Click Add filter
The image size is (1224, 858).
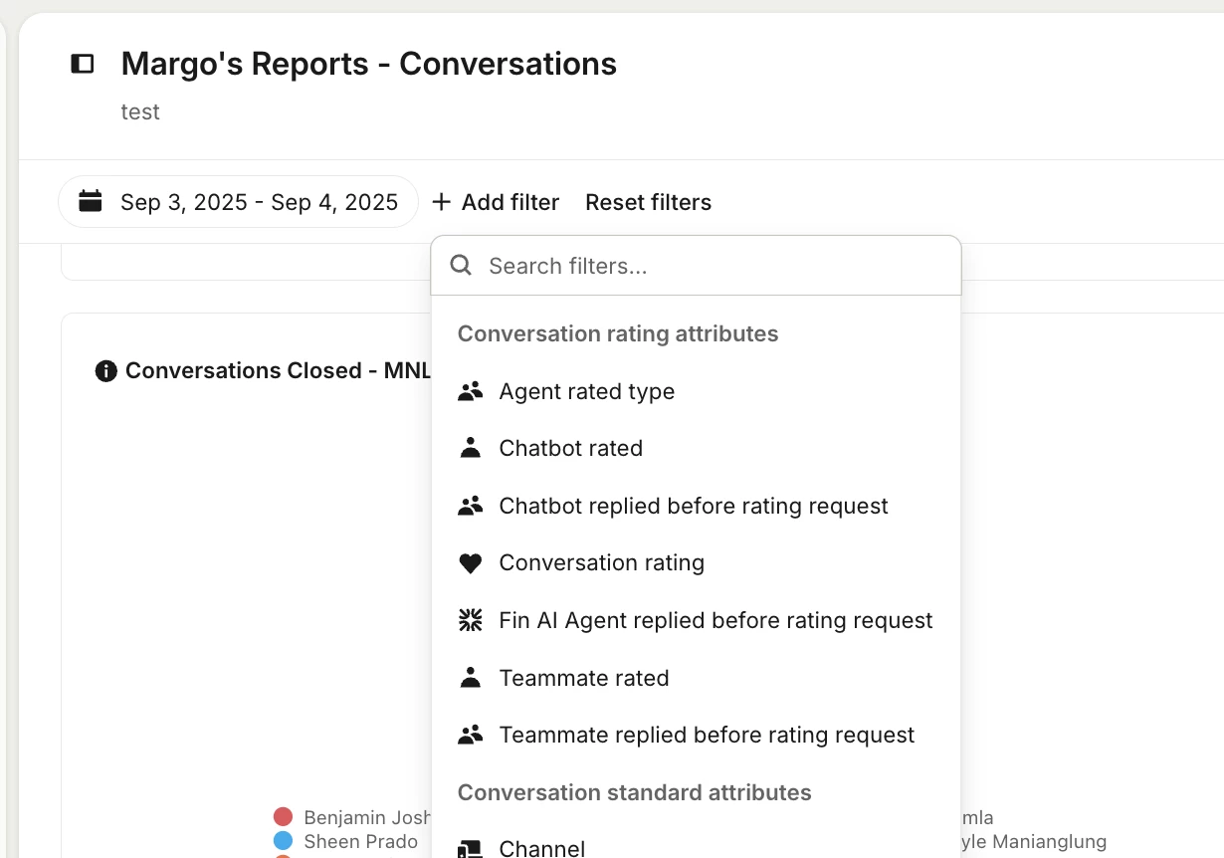496,202
